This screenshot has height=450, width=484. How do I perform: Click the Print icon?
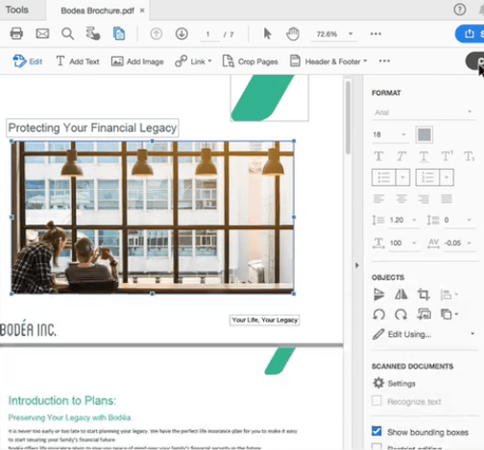click(16, 34)
